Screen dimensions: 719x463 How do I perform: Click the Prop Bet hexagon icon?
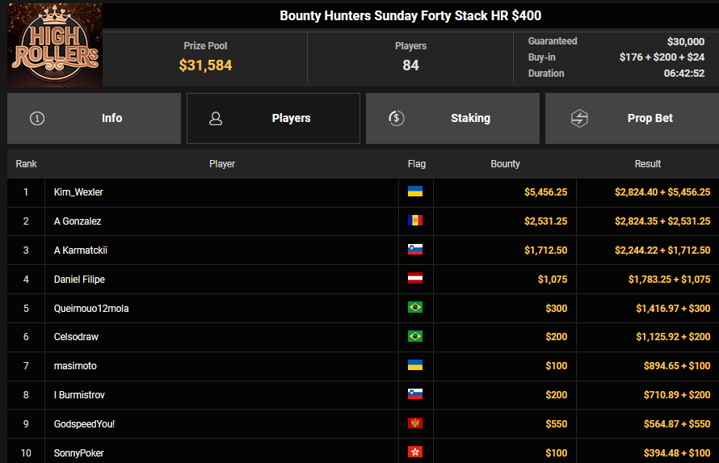[579, 118]
